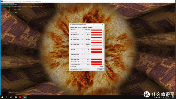Open Task View on the taskbar
Viewport: 176px width, 99px height.
tap(11, 97)
